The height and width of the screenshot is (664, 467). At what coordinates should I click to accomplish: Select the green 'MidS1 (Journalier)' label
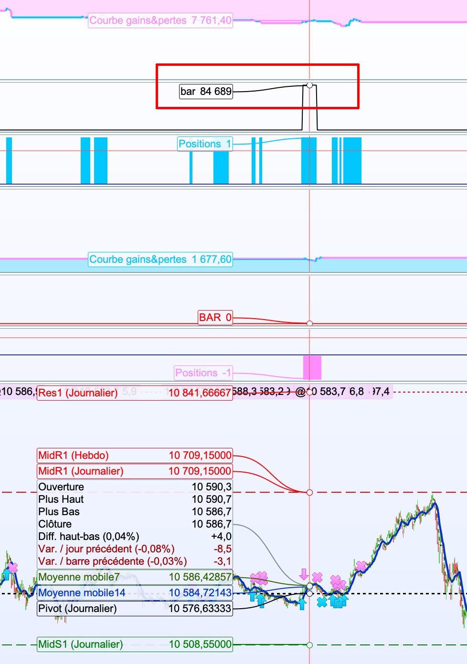pyautogui.click(x=135, y=644)
